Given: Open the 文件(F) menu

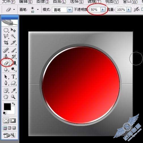Looking at the screenshot, I should [9, 2].
